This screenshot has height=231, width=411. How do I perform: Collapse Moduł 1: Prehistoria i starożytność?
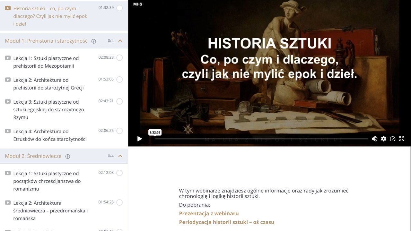click(120, 41)
